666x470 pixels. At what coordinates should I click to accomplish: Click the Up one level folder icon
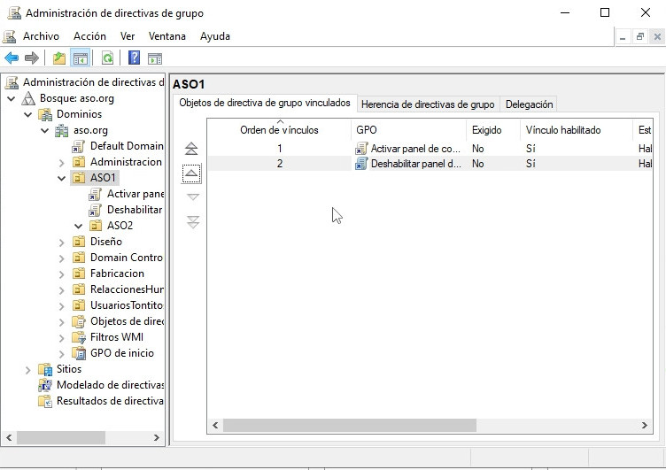[59, 58]
